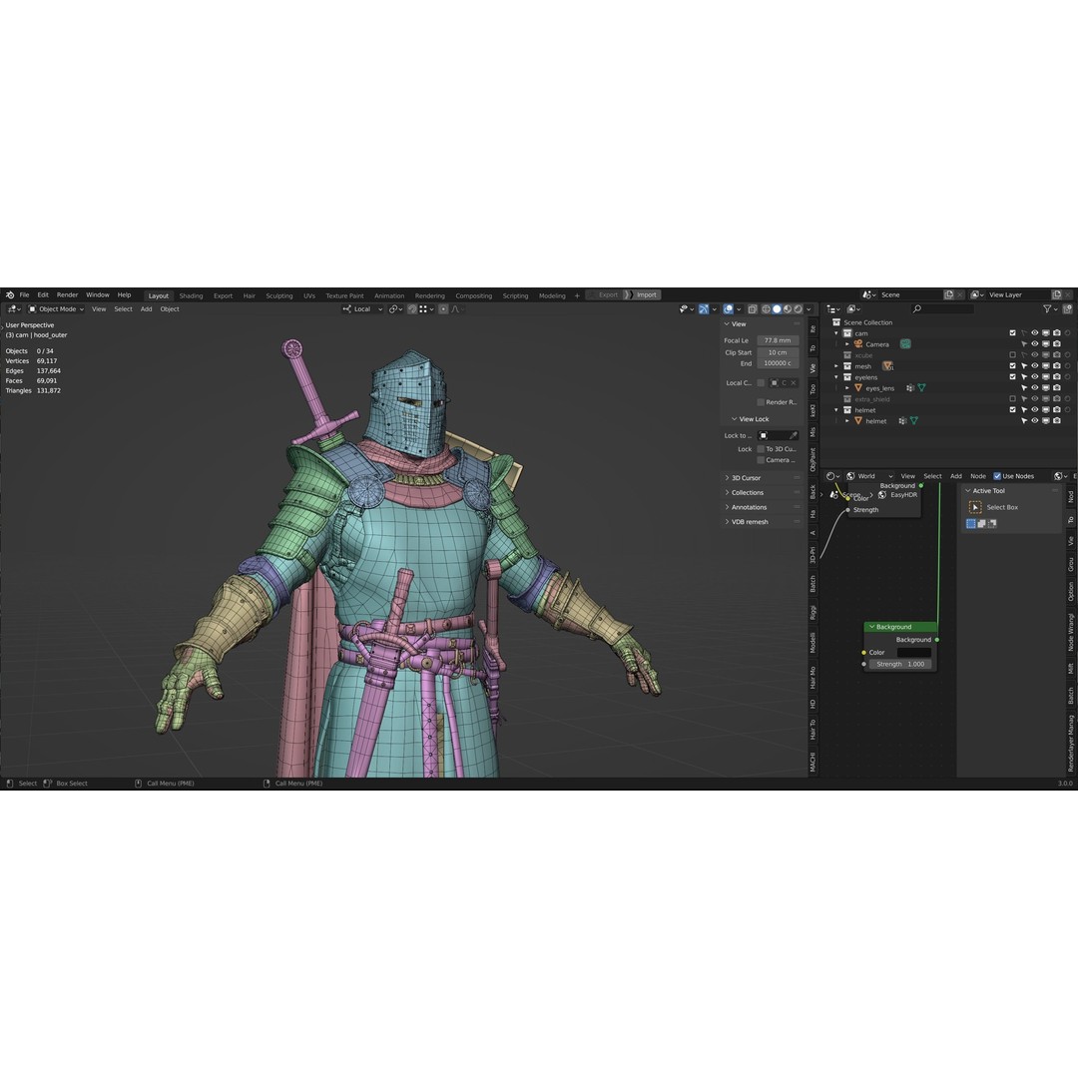Click the Background node Color swatch

point(914,653)
